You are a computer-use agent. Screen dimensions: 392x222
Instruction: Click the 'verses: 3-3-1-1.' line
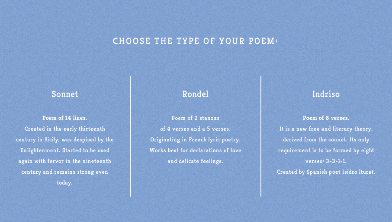[x=326, y=161]
